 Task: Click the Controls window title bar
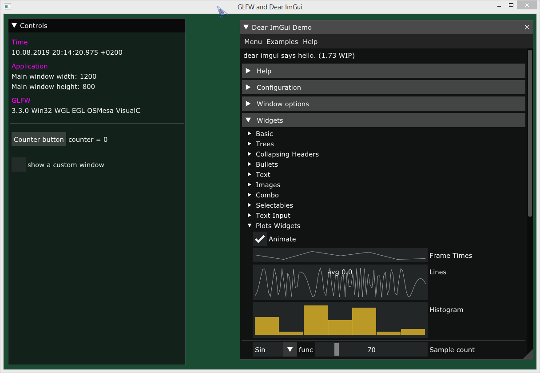coord(97,25)
